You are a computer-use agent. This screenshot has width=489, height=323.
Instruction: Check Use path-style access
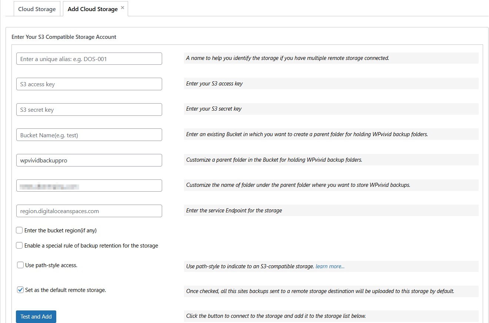pyautogui.click(x=20, y=265)
